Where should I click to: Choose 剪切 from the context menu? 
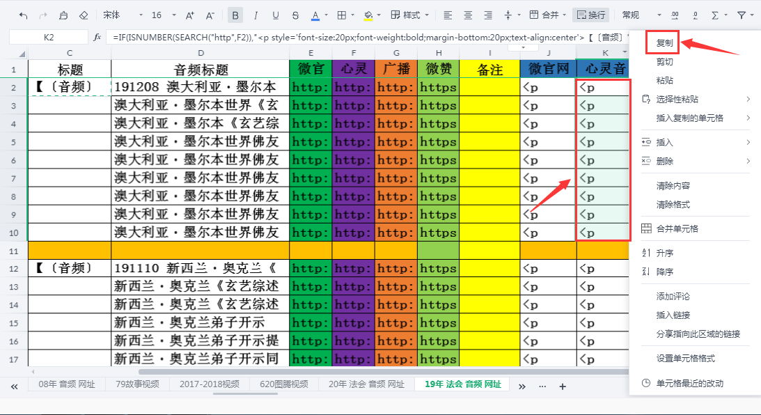tap(664, 62)
